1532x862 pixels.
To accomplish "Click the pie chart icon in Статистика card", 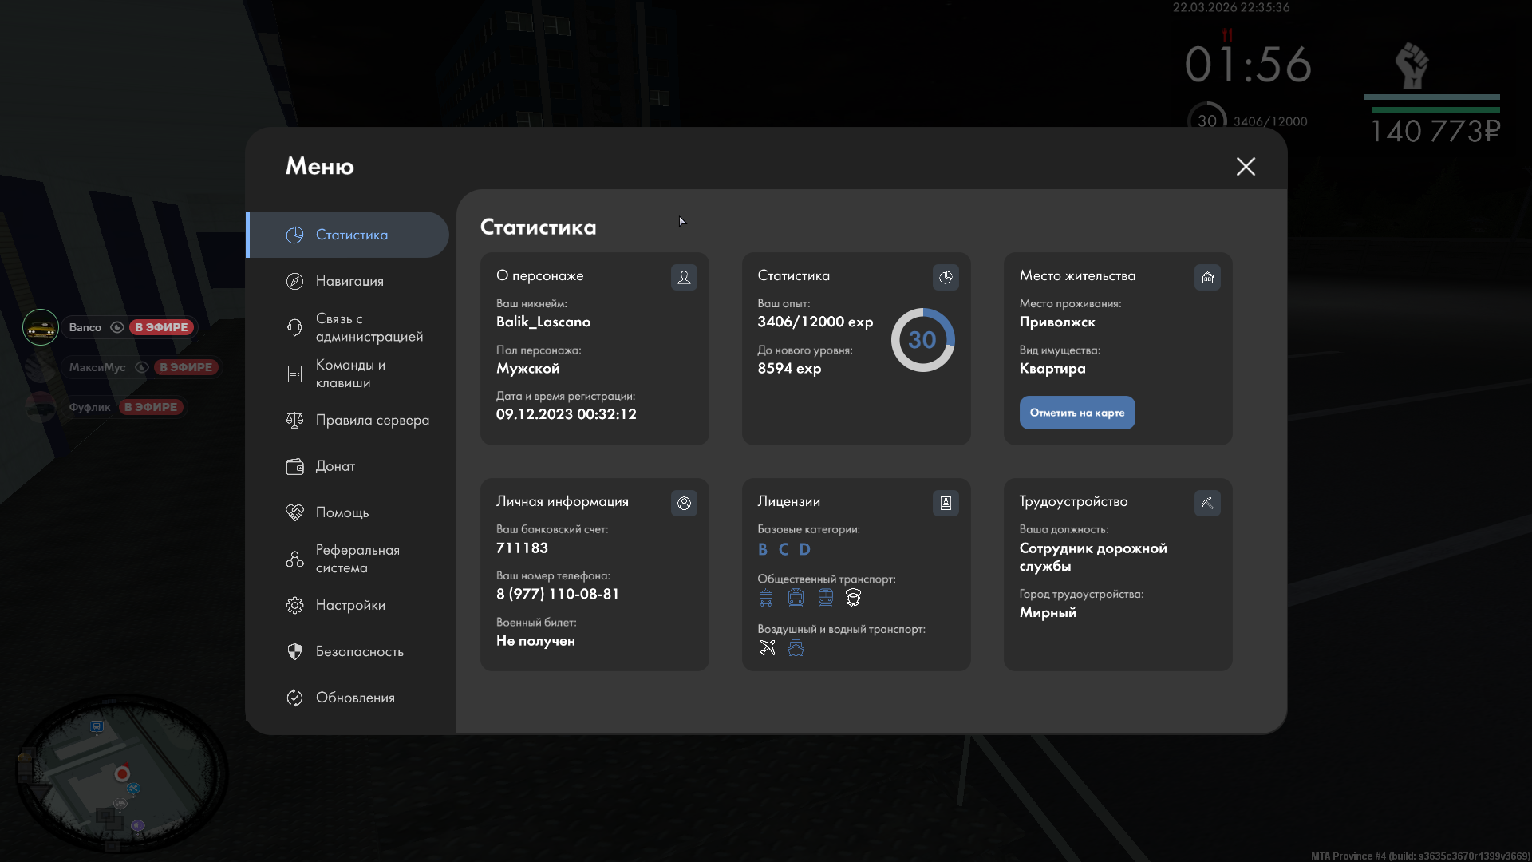I will tap(946, 277).
